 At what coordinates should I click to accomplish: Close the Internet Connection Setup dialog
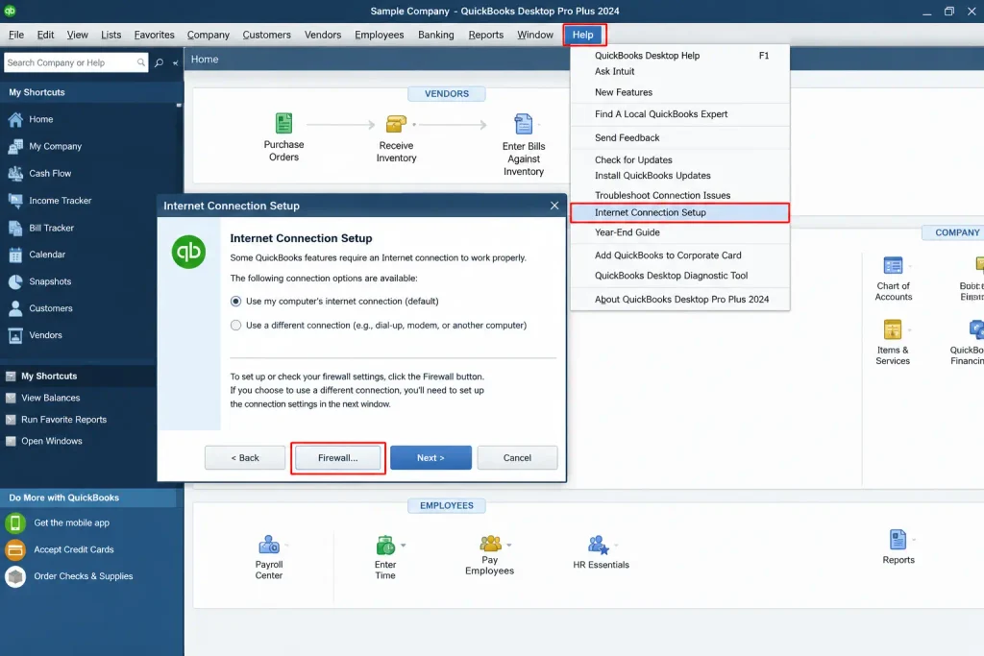point(554,206)
